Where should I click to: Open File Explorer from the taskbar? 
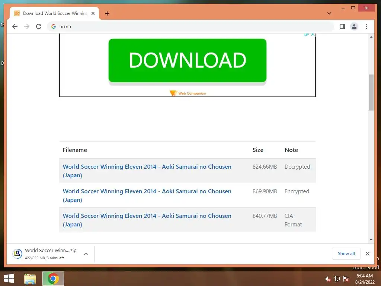(x=30, y=279)
